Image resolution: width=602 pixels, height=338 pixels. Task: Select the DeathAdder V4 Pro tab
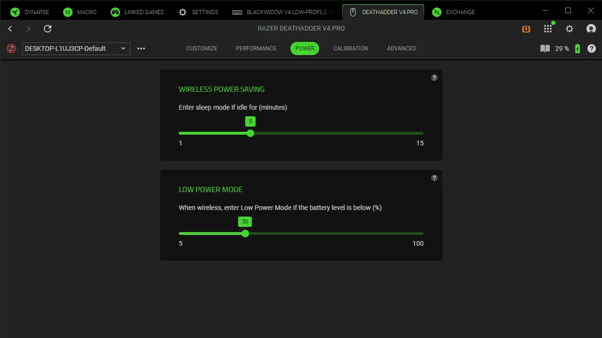point(383,12)
